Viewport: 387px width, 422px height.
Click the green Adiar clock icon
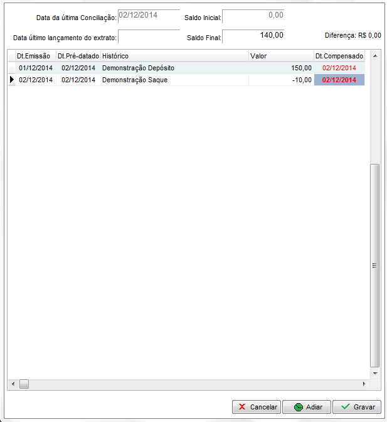point(298,407)
